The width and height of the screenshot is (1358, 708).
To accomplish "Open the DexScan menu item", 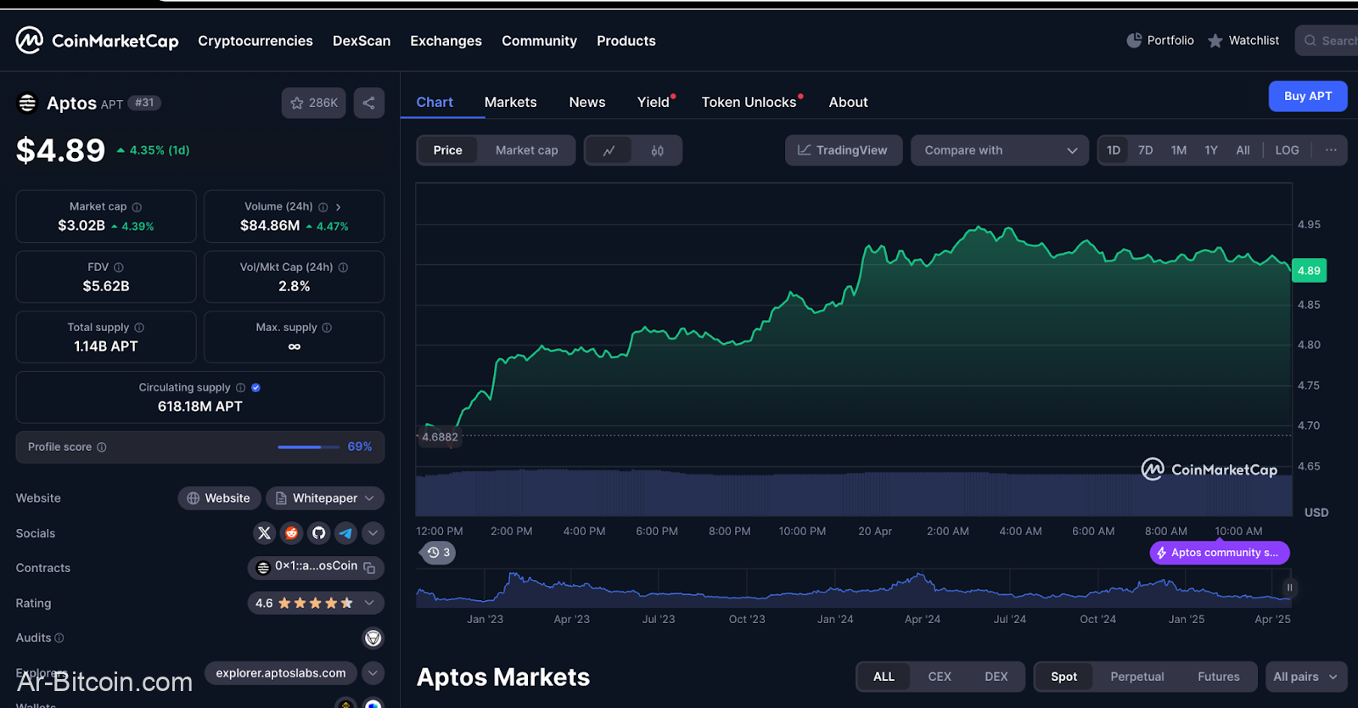I will click(x=362, y=41).
